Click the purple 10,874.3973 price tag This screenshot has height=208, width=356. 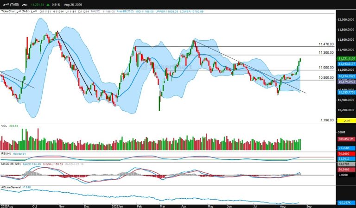346,82
